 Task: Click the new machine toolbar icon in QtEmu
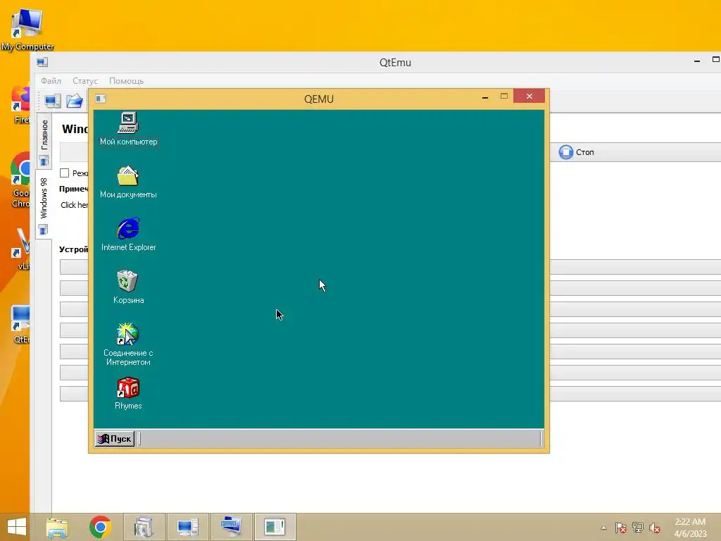click(x=53, y=101)
